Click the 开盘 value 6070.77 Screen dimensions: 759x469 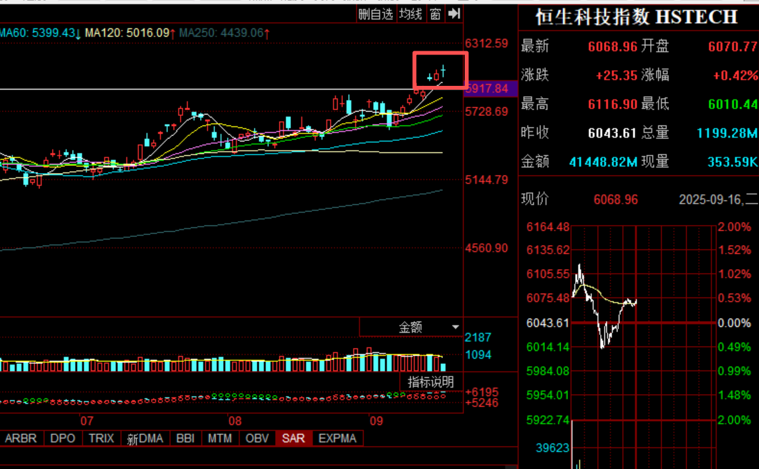(733, 47)
